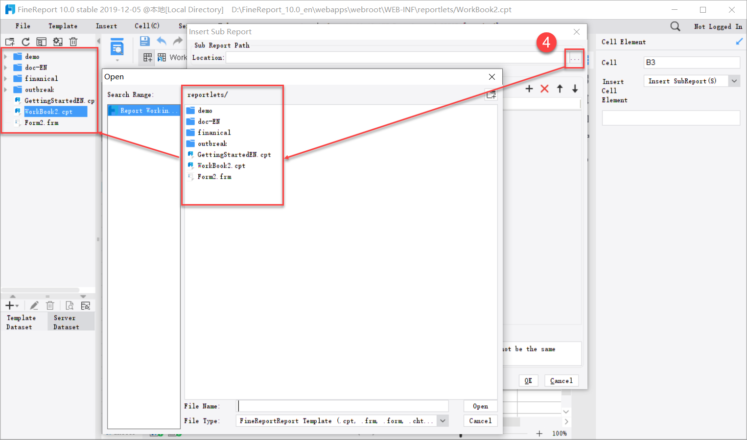Select the edit pencil icon in dataset panel
The height and width of the screenshot is (440, 747).
(34, 305)
